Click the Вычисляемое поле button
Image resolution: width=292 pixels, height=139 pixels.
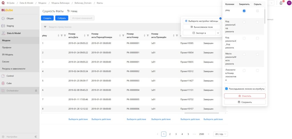click(x=202, y=27)
